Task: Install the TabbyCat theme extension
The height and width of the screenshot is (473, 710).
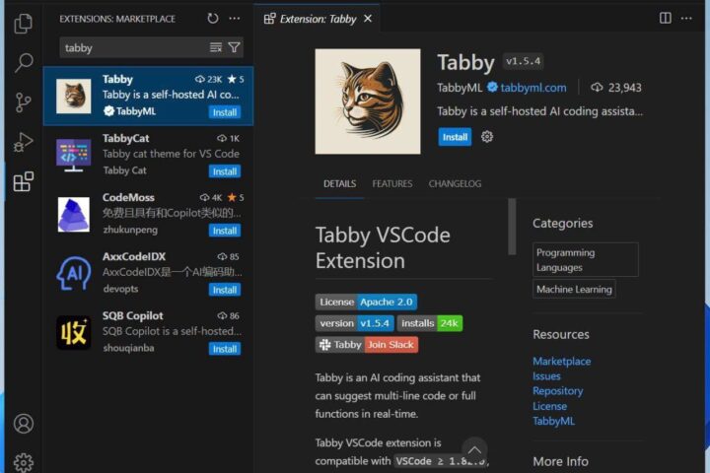Action: tap(225, 171)
